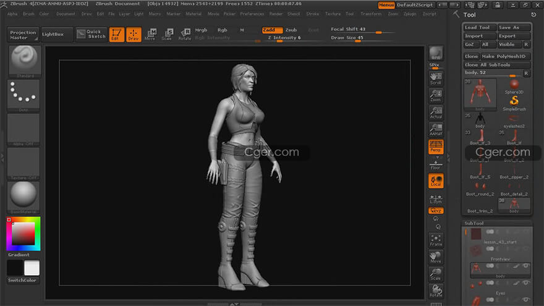The image size is (544, 306).
Task: Click Make PolyMesh3D
Action: point(505,56)
